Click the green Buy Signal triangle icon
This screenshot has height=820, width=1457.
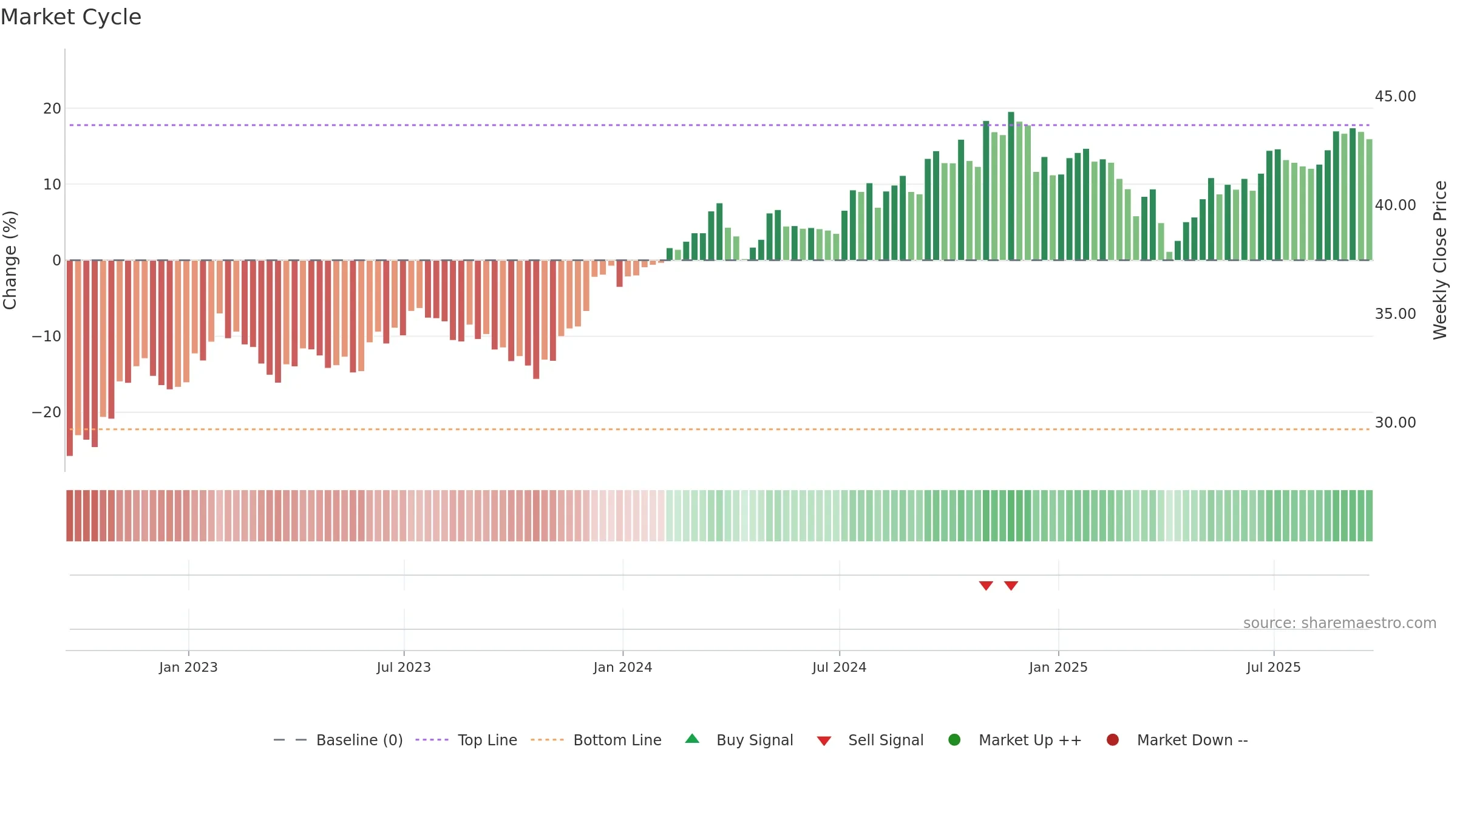coord(692,739)
